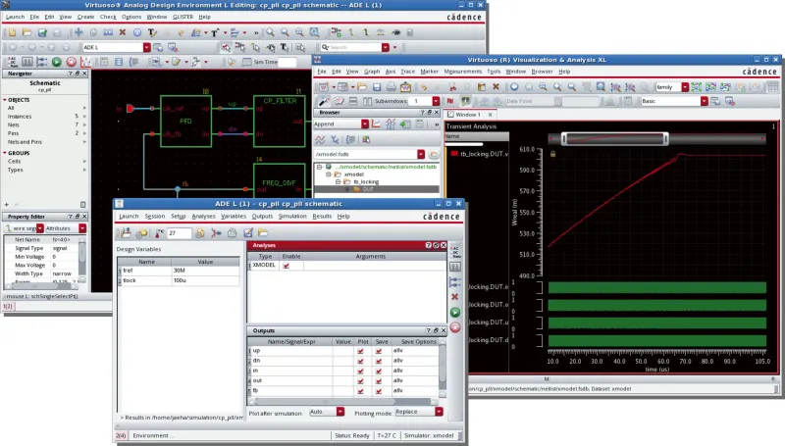This screenshot has width=785, height=446.
Task: Toggle Save checkbox for 'up' output
Action: (x=379, y=351)
